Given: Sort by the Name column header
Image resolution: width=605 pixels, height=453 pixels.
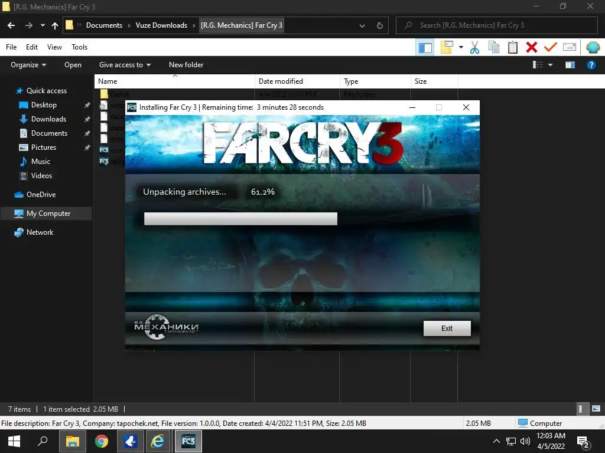Looking at the screenshot, I should pyautogui.click(x=174, y=81).
